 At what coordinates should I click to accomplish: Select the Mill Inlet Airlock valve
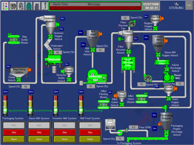pos(93,50)
